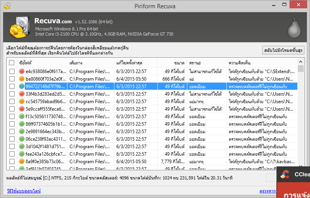
Task: Click the Recuva hard drive helmet logo
Action: coord(20,27)
